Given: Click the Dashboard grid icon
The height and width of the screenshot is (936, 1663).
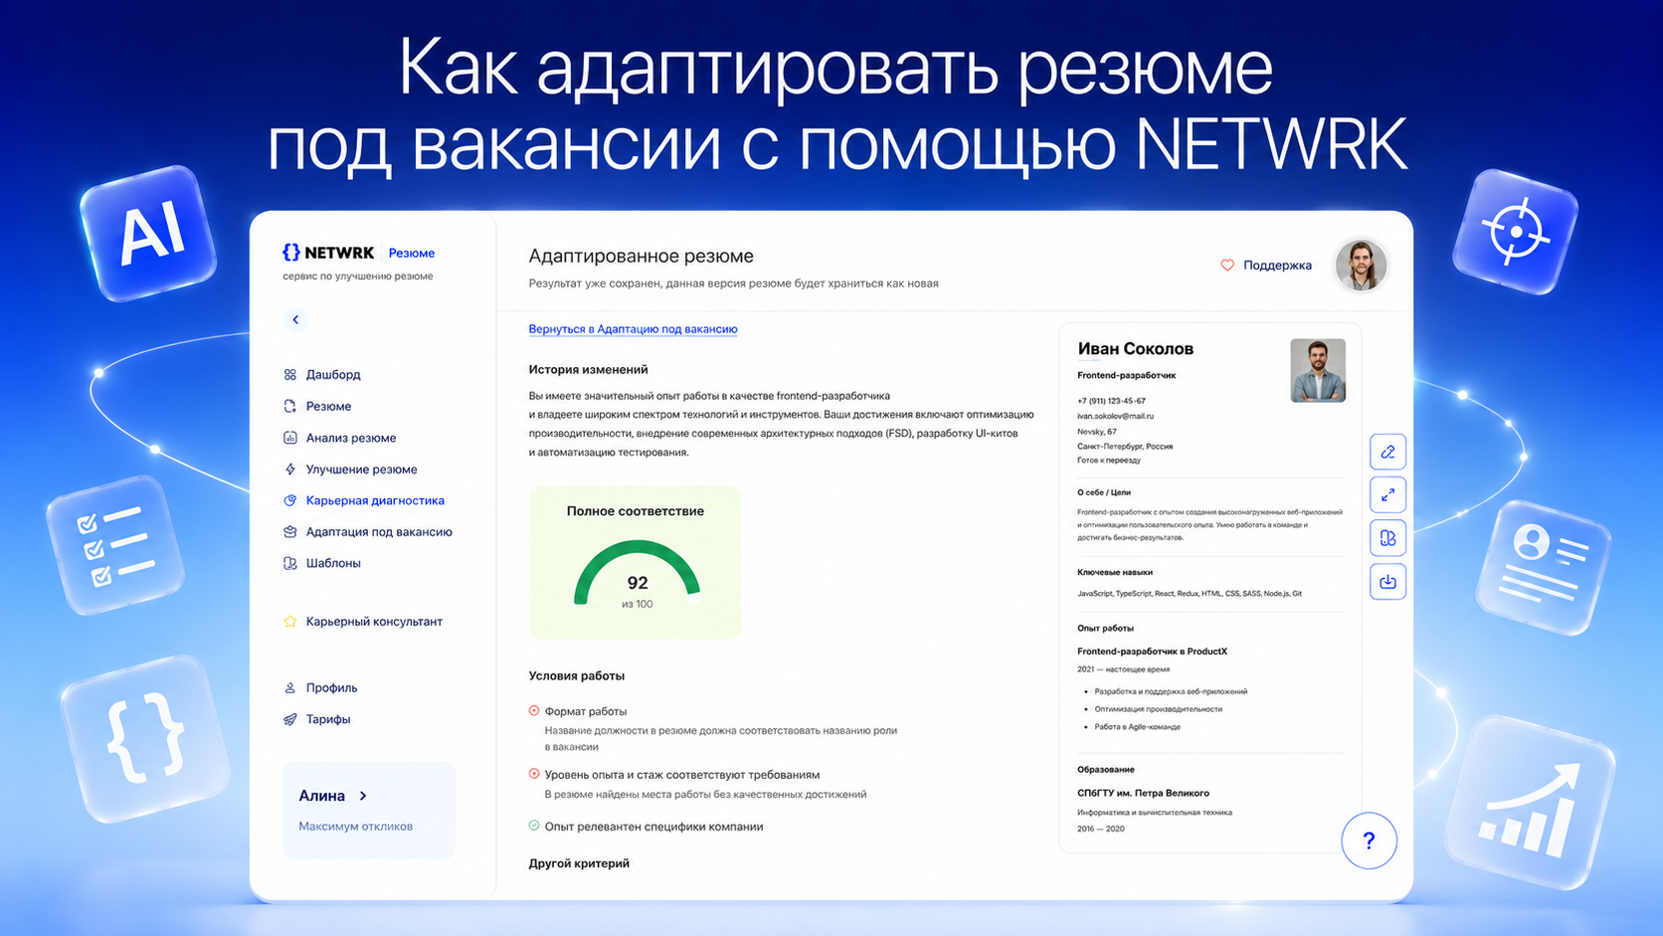Looking at the screenshot, I should (290, 375).
